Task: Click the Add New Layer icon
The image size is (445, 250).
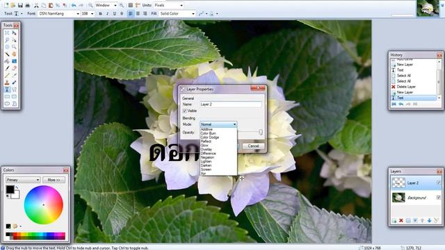Action: 394,221
